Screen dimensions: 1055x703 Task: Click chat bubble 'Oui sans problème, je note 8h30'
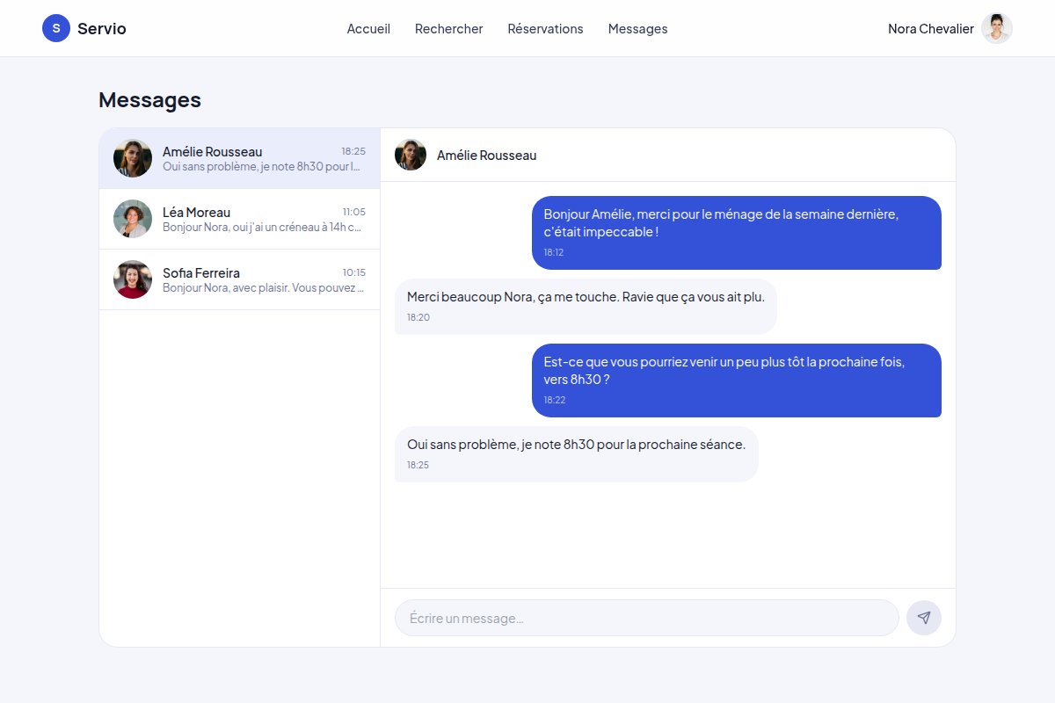(x=576, y=454)
